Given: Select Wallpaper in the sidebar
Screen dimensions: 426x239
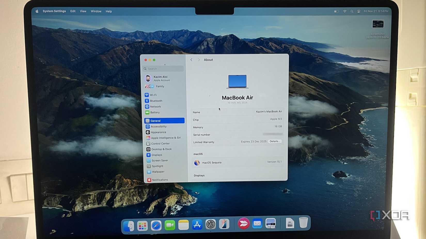Looking at the screenshot, I should [x=158, y=172].
